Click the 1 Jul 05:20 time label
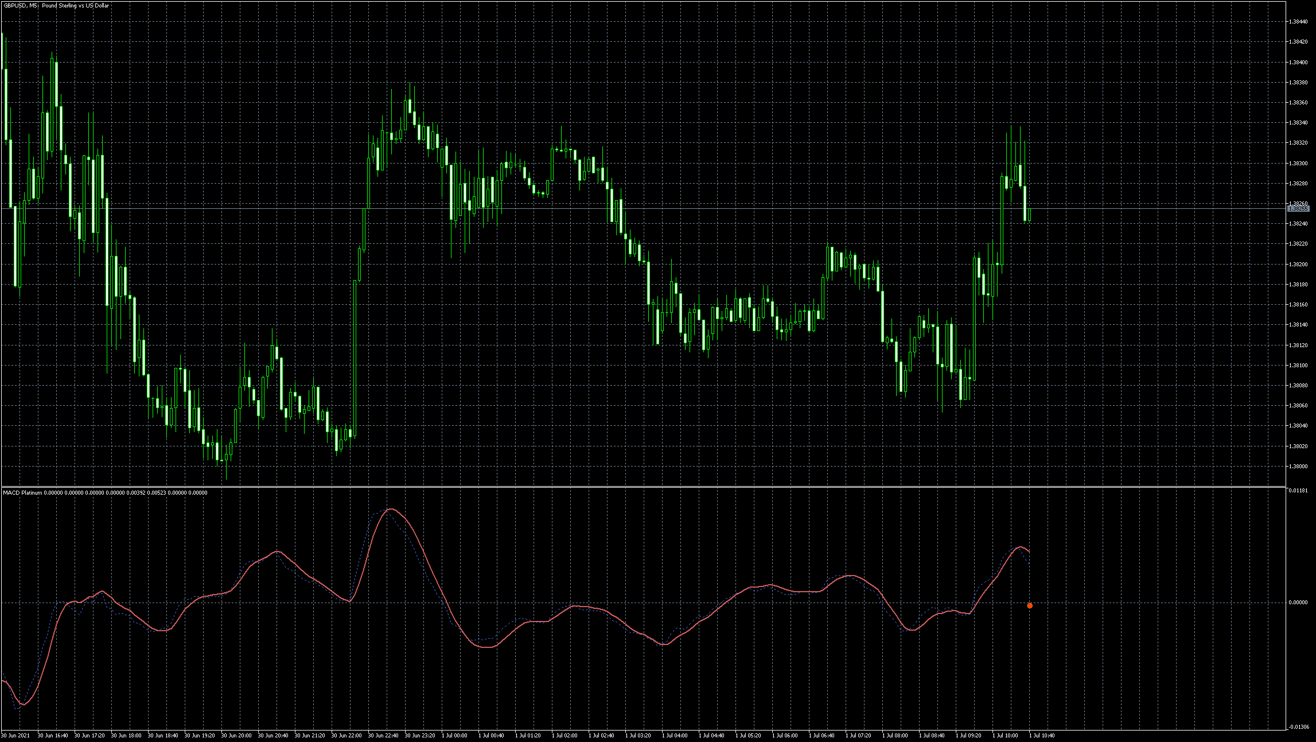This screenshot has width=1316, height=742. [x=748, y=735]
